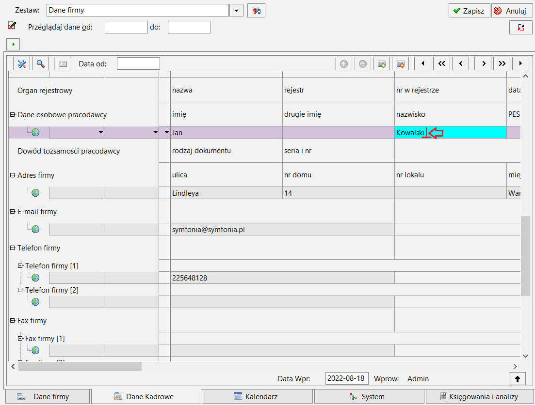The image size is (535, 405).
Task: Click the Przeglądaj dane od date field
Action: point(126,27)
